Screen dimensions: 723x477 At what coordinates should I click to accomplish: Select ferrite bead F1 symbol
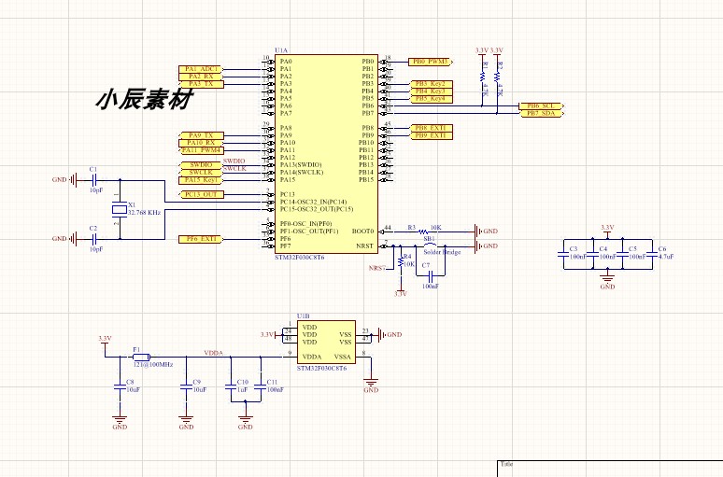(x=141, y=357)
